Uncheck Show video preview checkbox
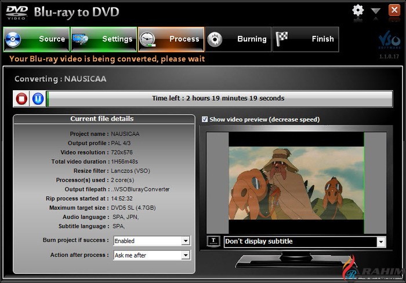406x283 pixels. pyautogui.click(x=205, y=119)
